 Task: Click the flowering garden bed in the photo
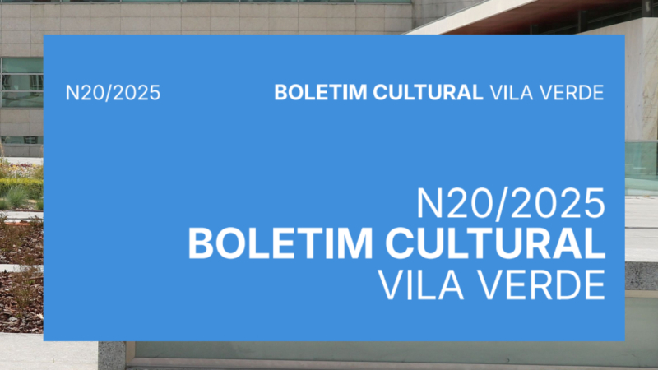[21, 177]
